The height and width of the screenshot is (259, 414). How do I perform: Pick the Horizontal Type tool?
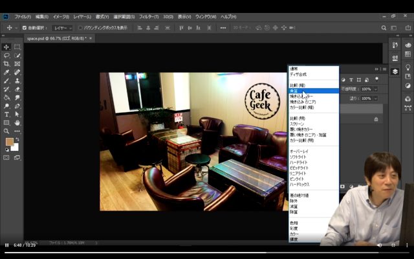click(x=6, y=115)
